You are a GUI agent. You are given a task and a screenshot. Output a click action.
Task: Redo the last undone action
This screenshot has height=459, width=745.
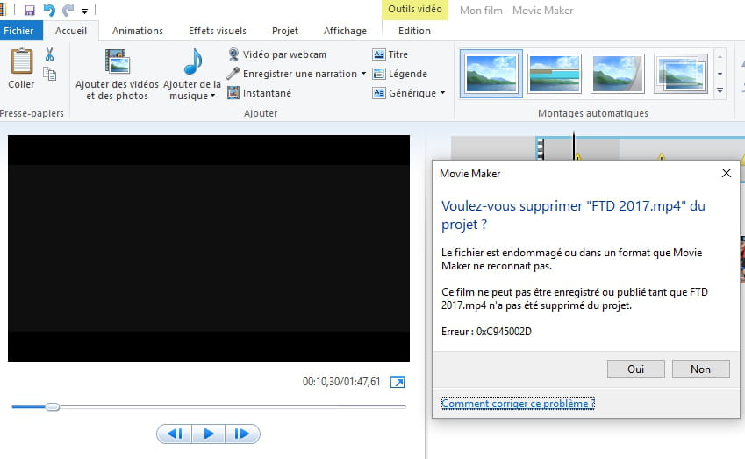(x=68, y=10)
